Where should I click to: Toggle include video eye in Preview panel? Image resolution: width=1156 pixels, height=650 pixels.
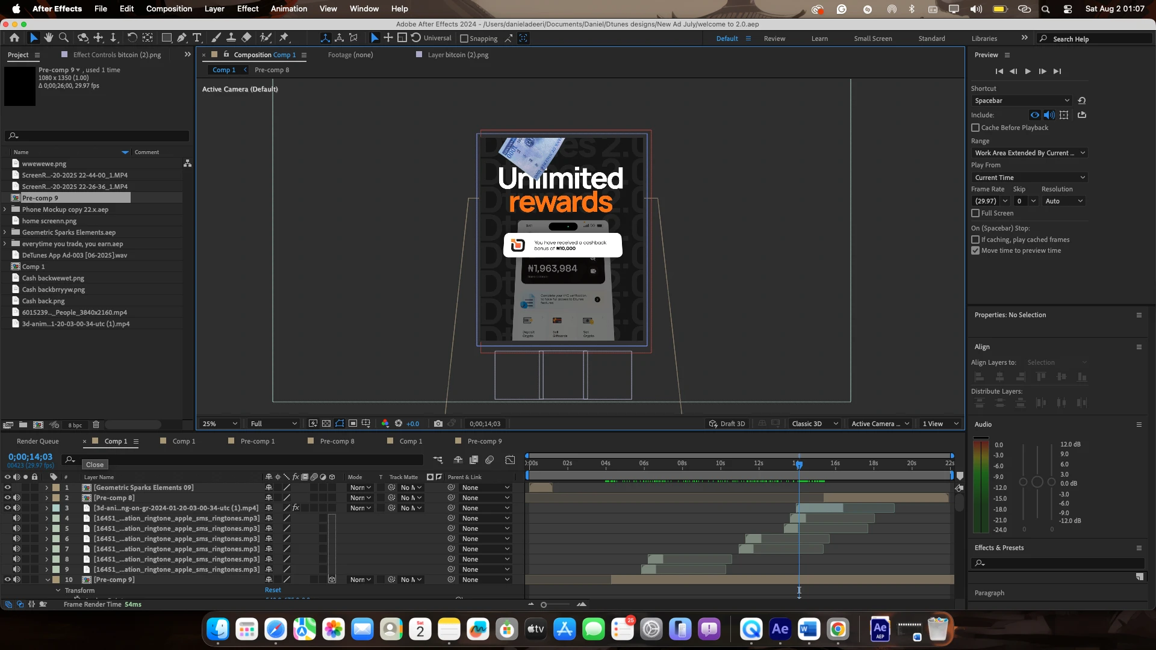coord(1035,115)
